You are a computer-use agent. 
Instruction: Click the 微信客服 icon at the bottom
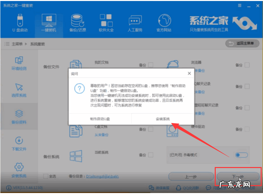(x=150, y=187)
